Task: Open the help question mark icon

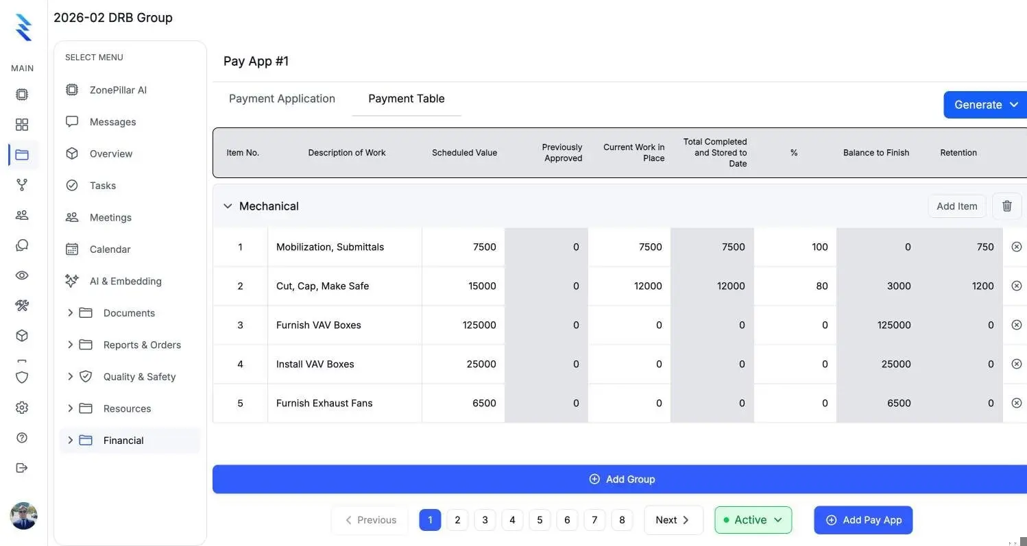Action: tap(22, 438)
